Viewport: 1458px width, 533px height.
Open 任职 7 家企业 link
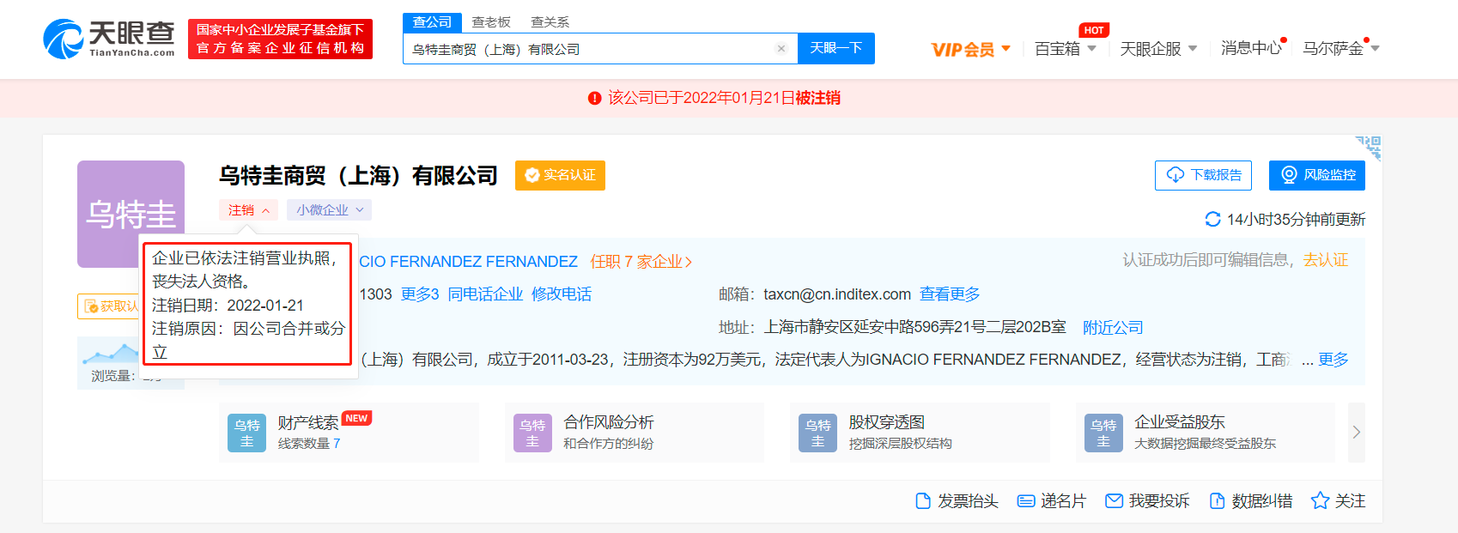click(x=641, y=261)
